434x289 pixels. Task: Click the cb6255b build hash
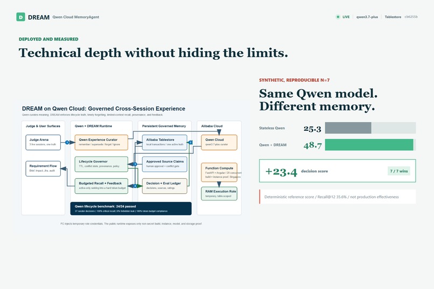click(x=411, y=17)
